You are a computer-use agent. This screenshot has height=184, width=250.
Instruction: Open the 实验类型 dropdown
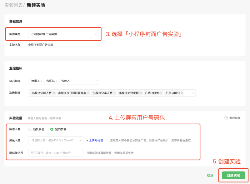click(x=63, y=33)
